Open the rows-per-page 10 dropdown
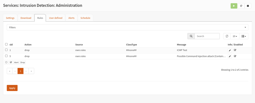 pyautogui.click(x=235, y=36)
